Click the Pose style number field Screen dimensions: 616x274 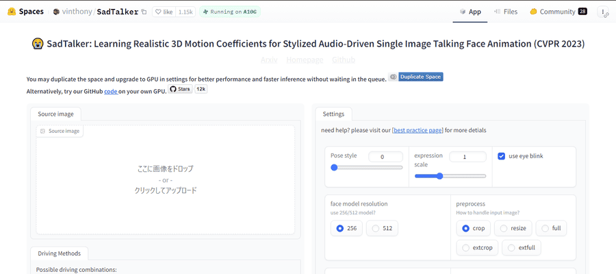pyautogui.click(x=385, y=157)
